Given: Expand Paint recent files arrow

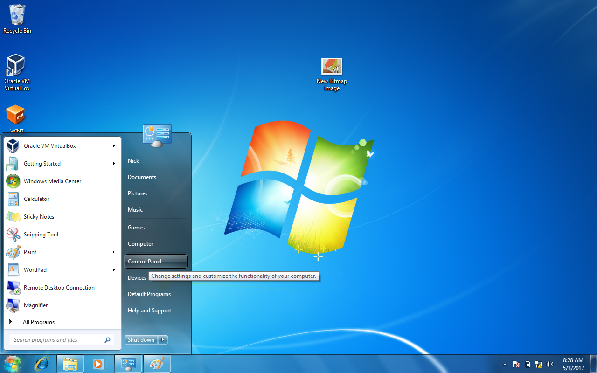Looking at the screenshot, I should tap(113, 252).
